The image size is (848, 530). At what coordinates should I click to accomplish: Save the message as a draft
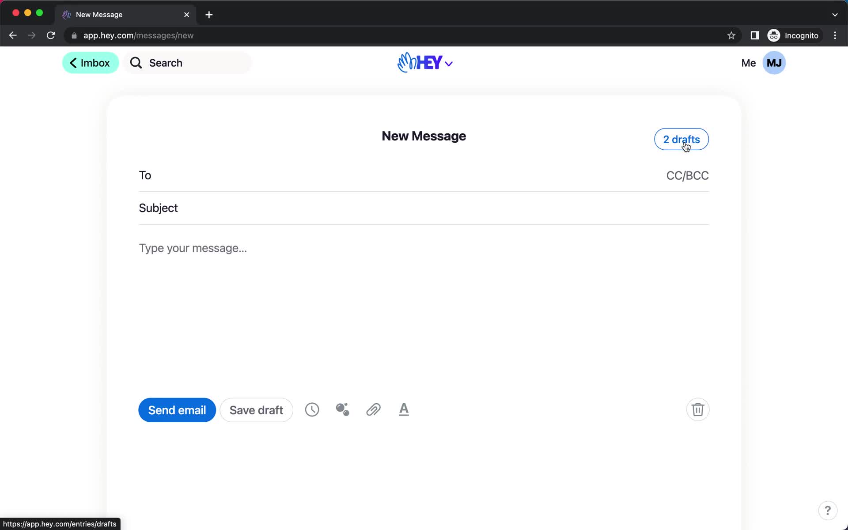(256, 410)
